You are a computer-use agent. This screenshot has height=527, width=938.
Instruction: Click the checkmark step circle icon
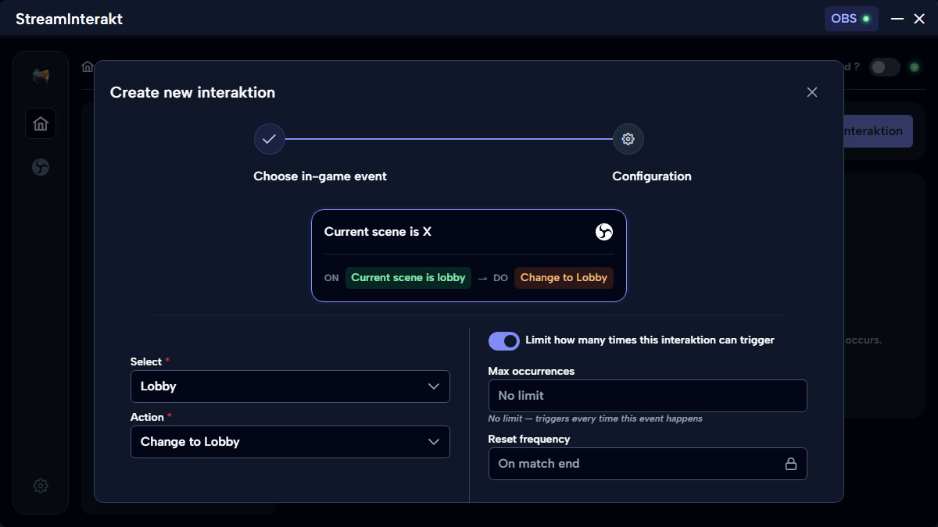coord(269,139)
